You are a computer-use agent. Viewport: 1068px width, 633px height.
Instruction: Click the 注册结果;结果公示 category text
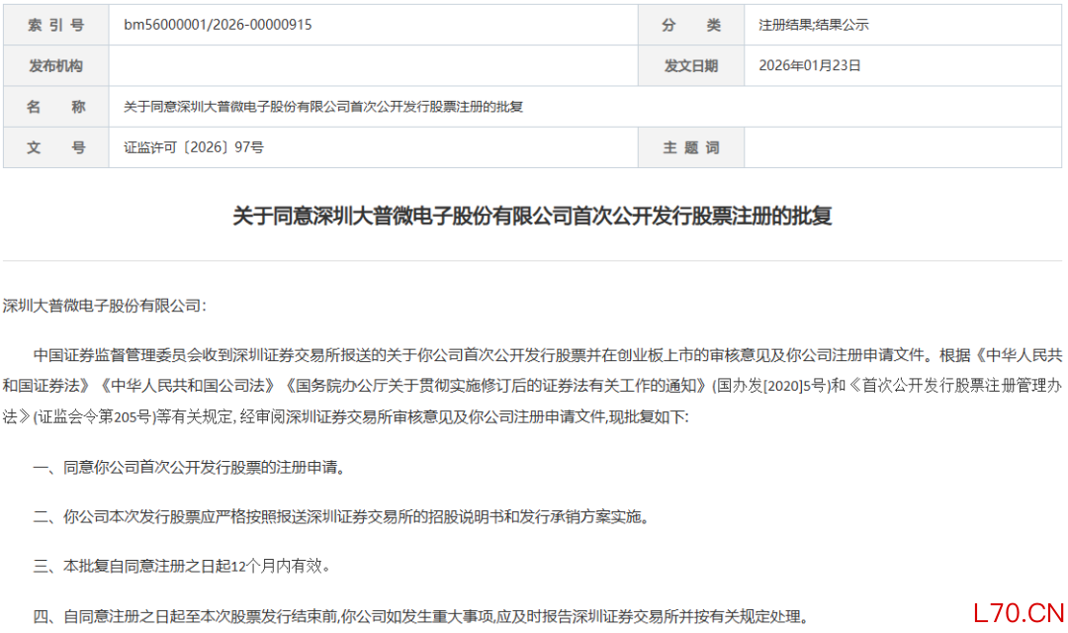click(813, 25)
